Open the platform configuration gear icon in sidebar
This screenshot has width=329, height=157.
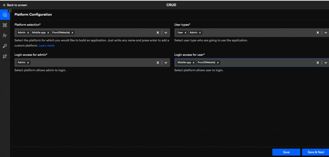(5, 15)
